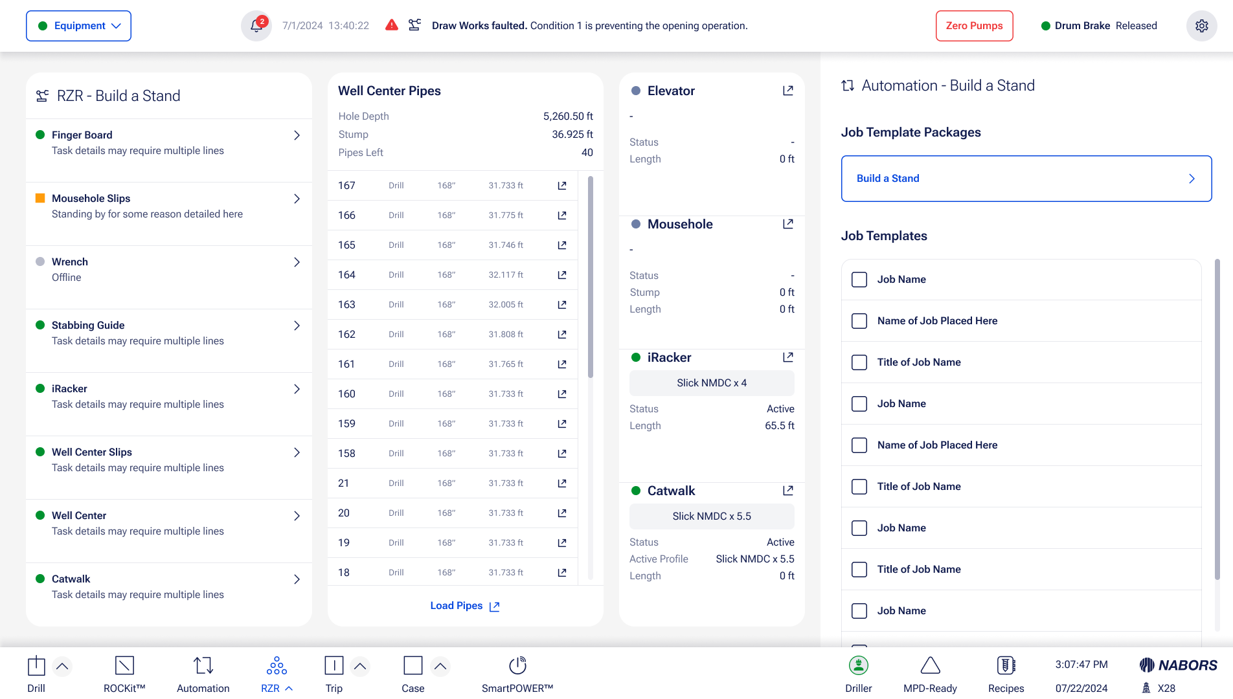Screen dimensions: 1233x699
Task: Click the Zero Pumps button
Action: 974,26
